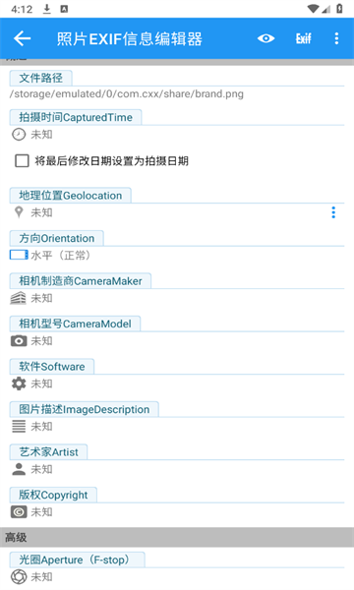This screenshot has height=590, width=354.
Task: Click the camera icon under CameraModel
Action: pyautogui.click(x=19, y=341)
